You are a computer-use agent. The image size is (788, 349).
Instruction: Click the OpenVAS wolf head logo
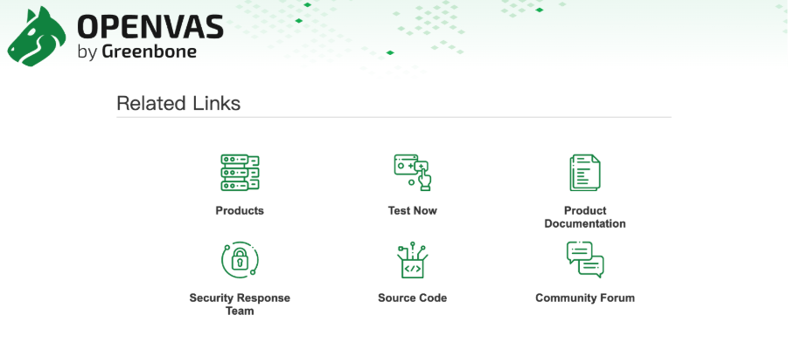coord(36,37)
